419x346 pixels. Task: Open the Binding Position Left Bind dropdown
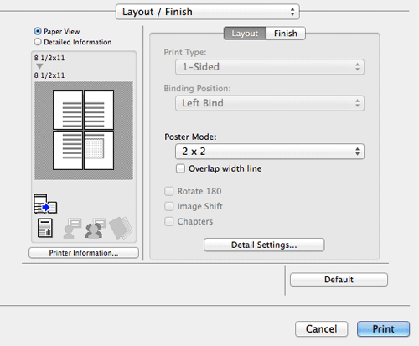click(270, 103)
